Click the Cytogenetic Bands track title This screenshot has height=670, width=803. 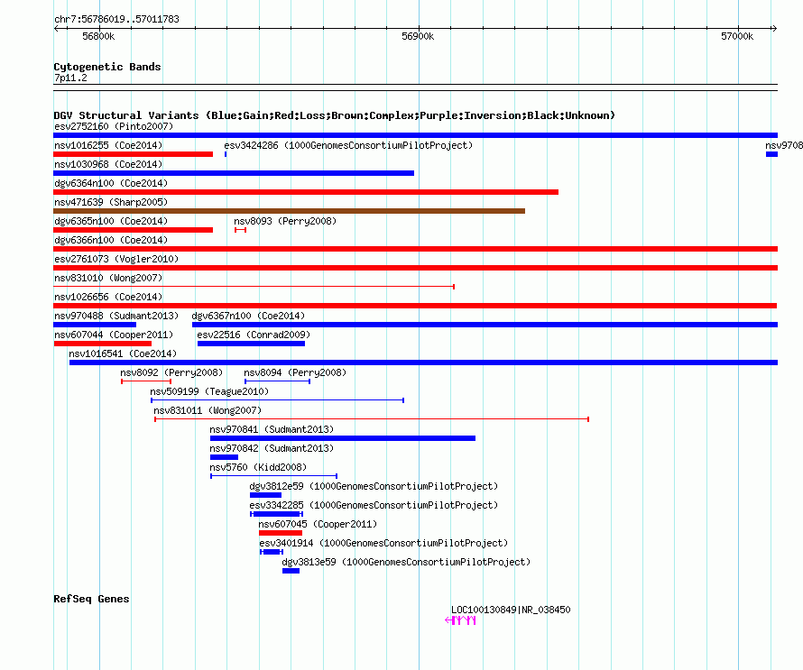[x=107, y=67]
